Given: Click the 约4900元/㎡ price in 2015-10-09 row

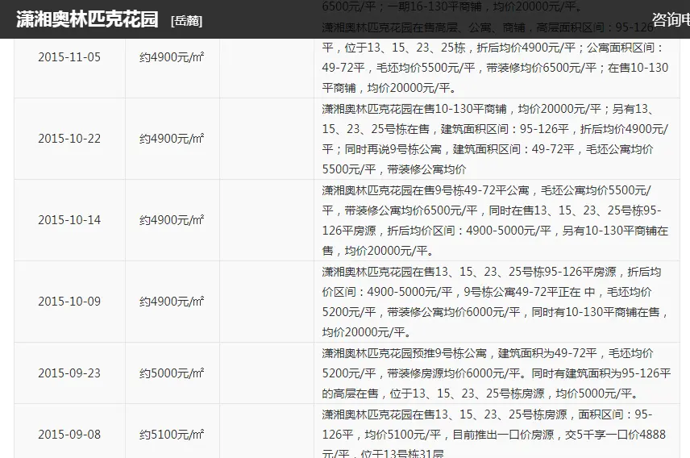Looking at the screenshot, I should [x=172, y=302].
